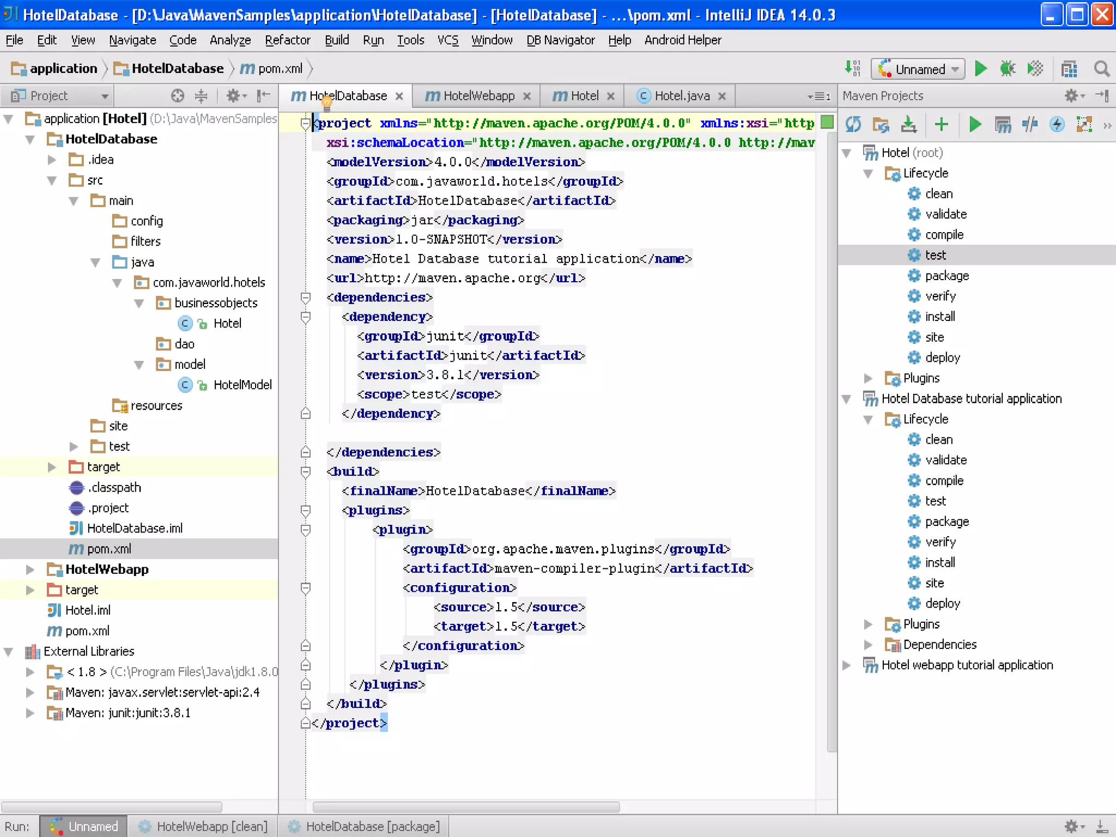Run the Unnamed configuration
The height and width of the screenshot is (837, 1116).
[980, 69]
